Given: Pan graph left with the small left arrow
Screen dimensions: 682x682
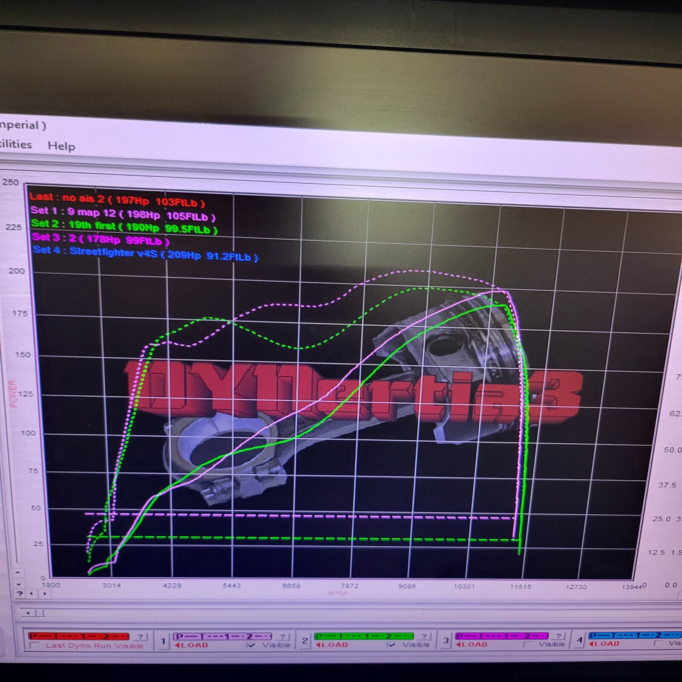Looking at the screenshot, I should [31, 593].
